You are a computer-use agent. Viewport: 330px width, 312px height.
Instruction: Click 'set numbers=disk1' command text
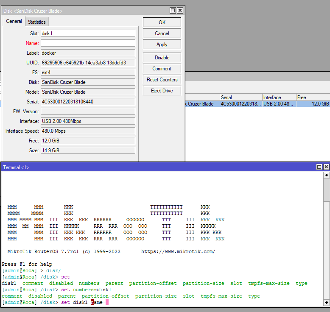click(x=86, y=290)
